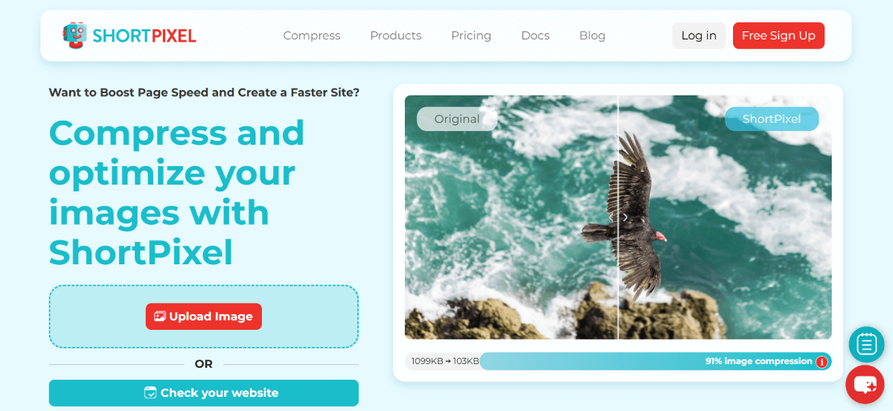The width and height of the screenshot is (893, 411).
Task: Go to the Pricing page
Action: 471,36
